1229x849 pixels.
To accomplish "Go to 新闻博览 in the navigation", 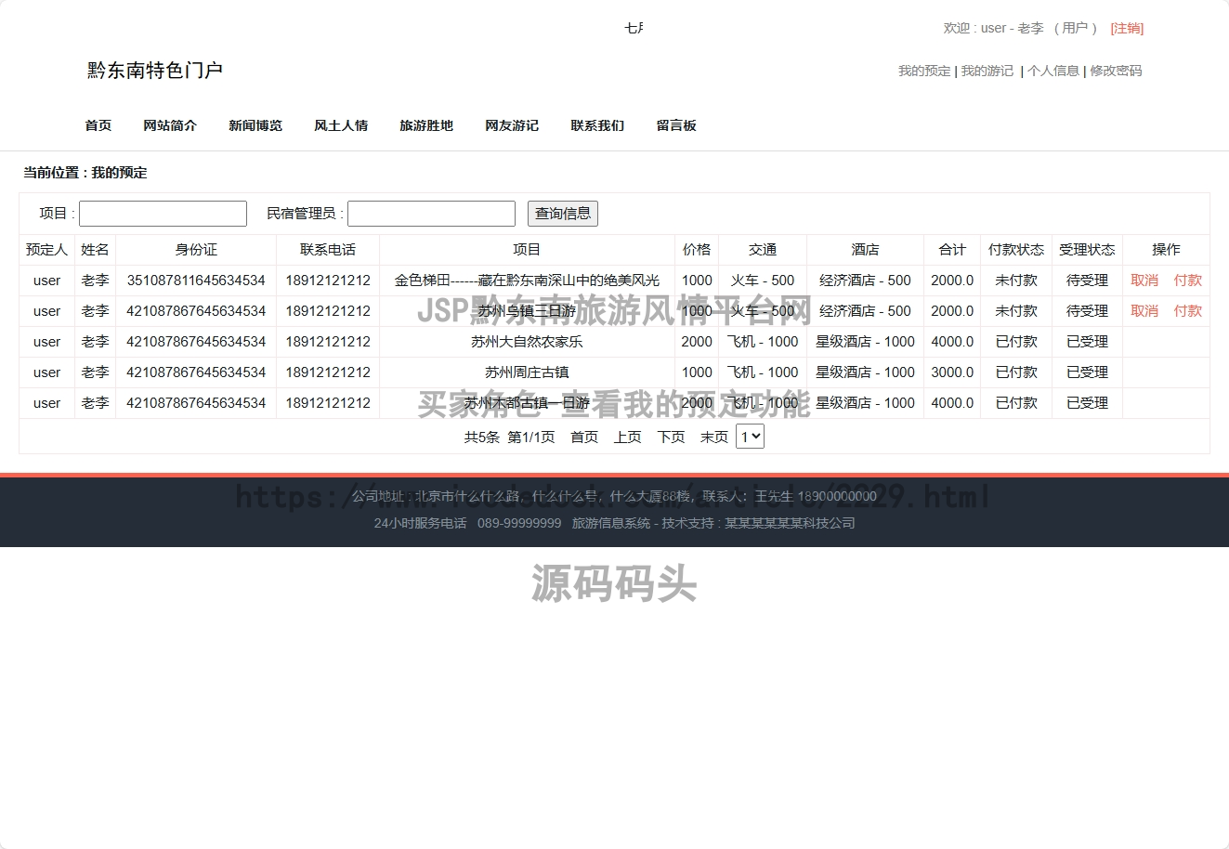I will point(255,125).
